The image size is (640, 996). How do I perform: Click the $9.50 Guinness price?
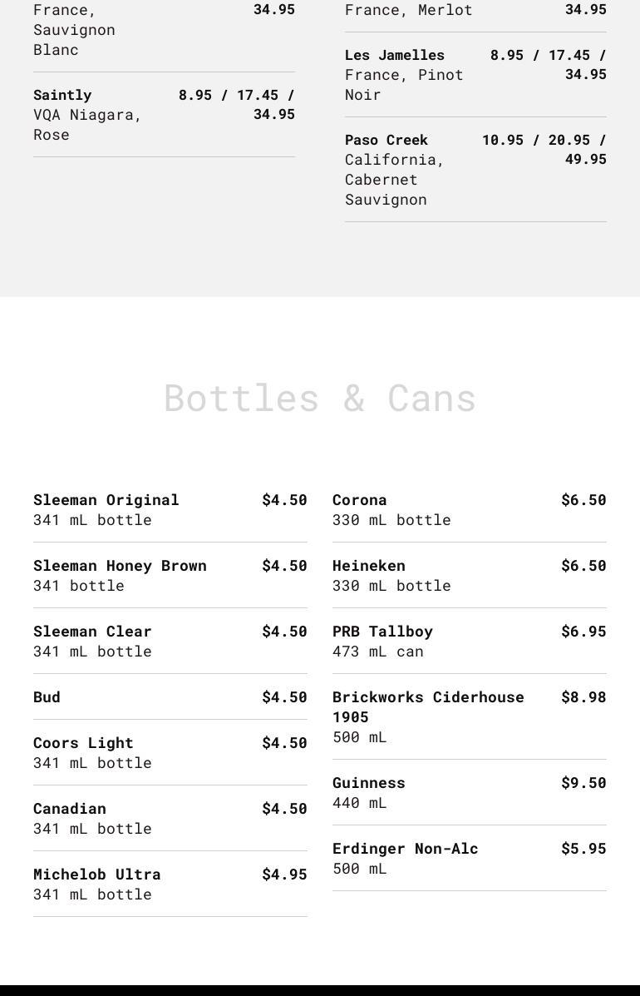point(583,783)
